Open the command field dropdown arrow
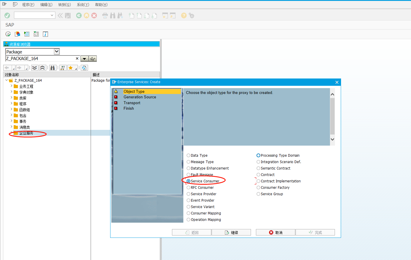The width and height of the screenshot is (411, 260). point(52,15)
